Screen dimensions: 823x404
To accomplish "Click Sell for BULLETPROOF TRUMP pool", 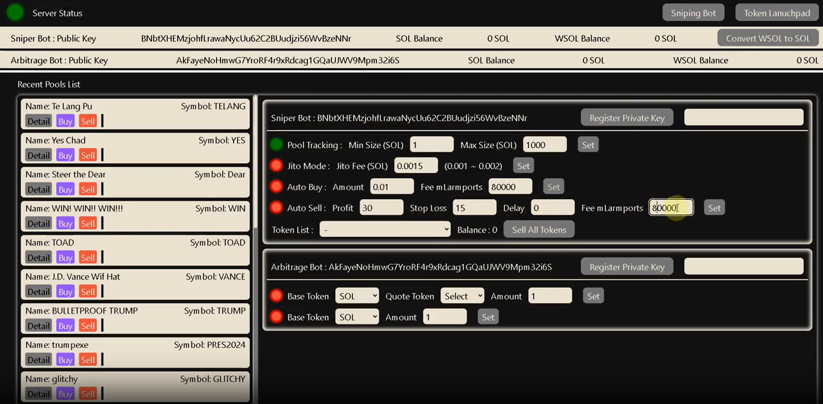I will pyautogui.click(x=88, y=326).
